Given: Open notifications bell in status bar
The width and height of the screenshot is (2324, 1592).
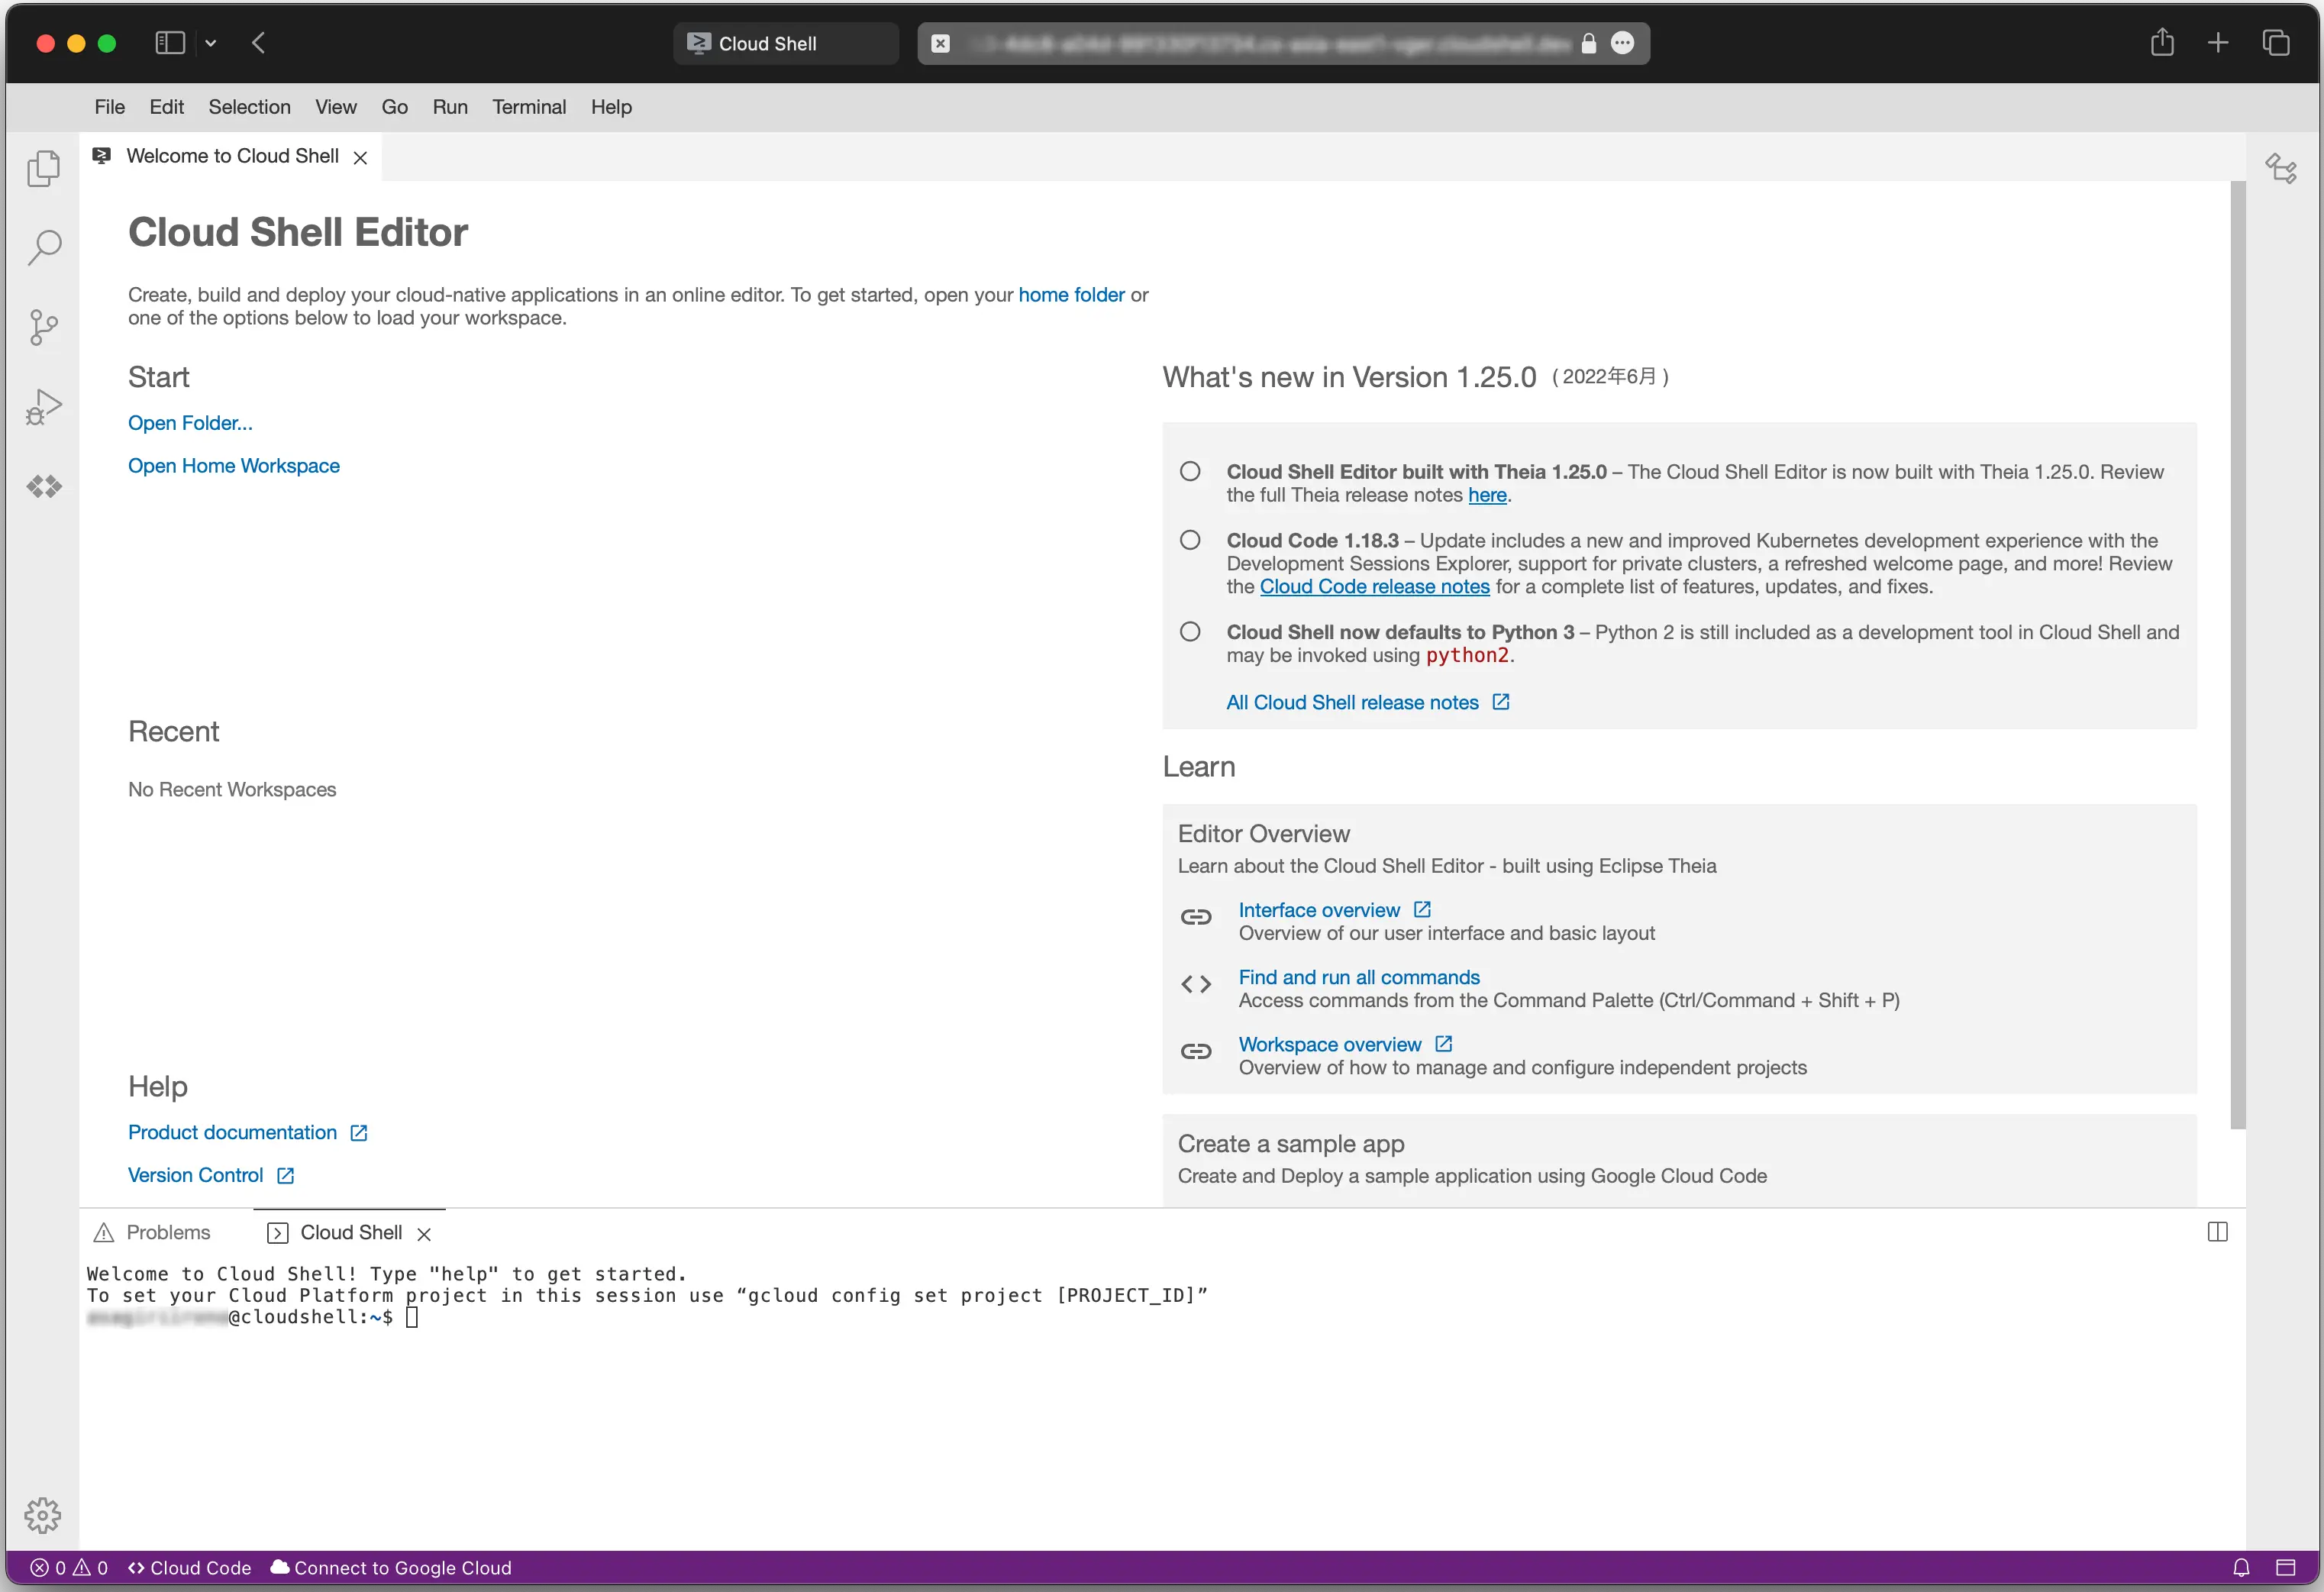Looking at the screenshot, I should click(x=2241, y=1567).
